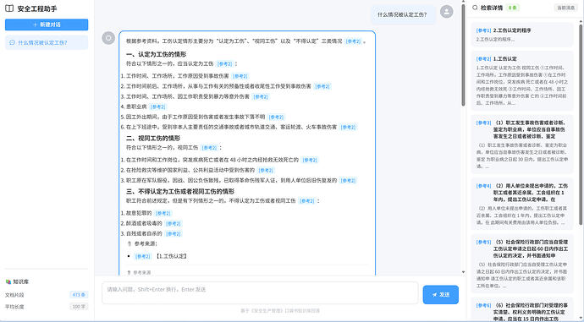Image resolution: width=584 pixels, height=322 pixels.
Task: Click heading 三、不得认定为工伤或者视同工伤的情形
Action: click(x=180, y=192)
